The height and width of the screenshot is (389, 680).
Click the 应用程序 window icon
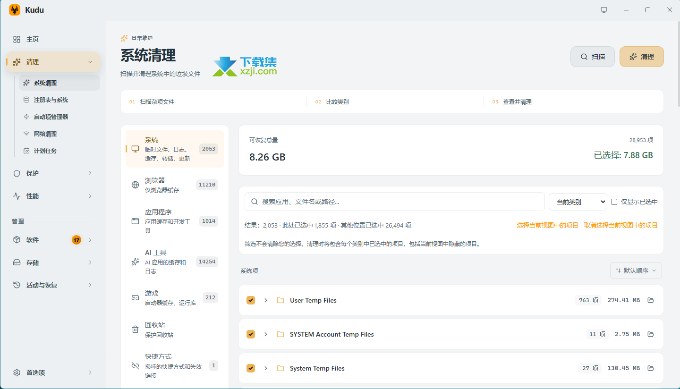pyautogui.click(x=136, y=221)
